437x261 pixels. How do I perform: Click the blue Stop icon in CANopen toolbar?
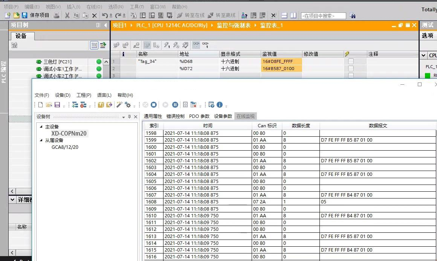coord(153,105)
